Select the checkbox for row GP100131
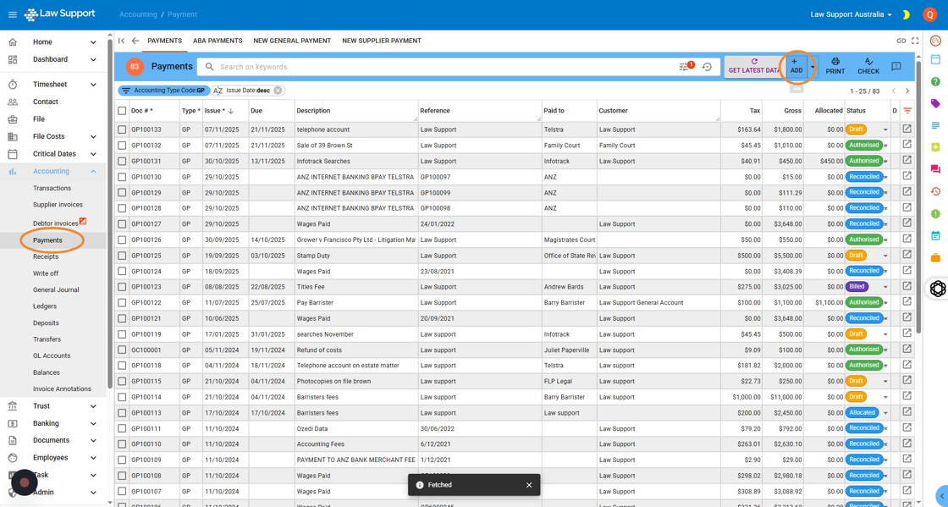The width and height of the screenshot is (948, 507). click(122, 161)
